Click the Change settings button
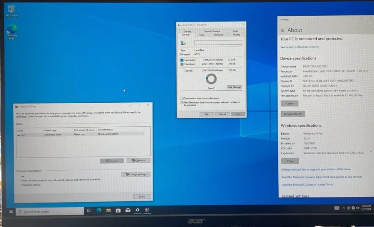 (x=136, y=174)
